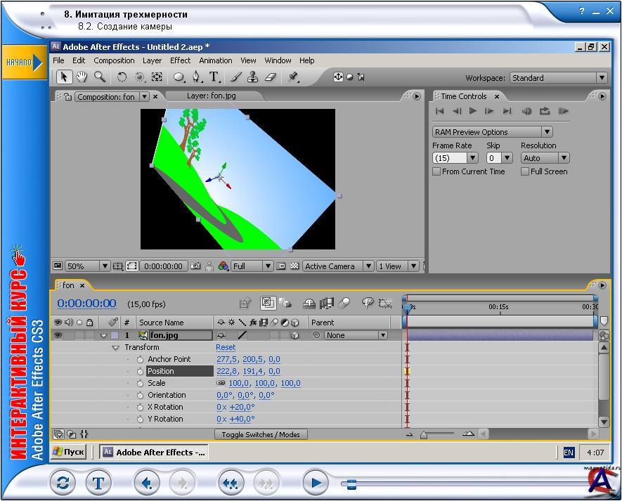
Task: Open the Layer menu
Action: tap(152, 60)
